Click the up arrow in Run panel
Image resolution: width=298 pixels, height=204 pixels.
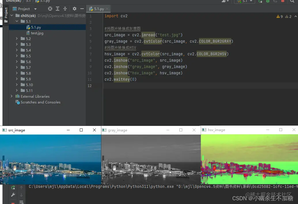pos(21,188)
